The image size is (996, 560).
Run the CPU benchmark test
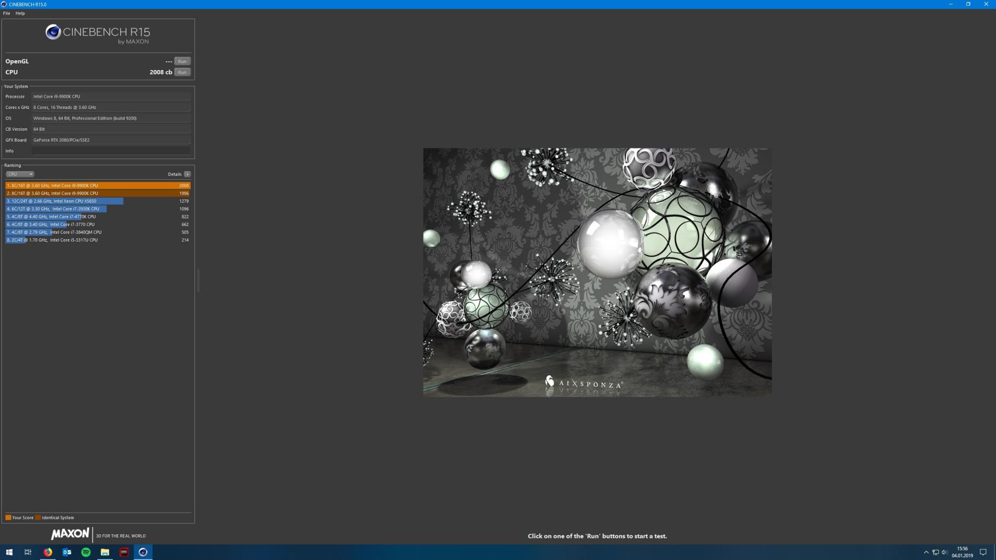point(182,72)
